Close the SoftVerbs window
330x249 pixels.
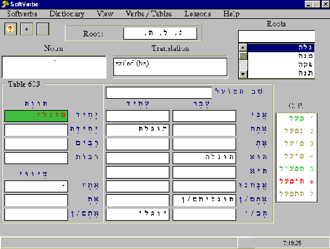pos(326,4)
